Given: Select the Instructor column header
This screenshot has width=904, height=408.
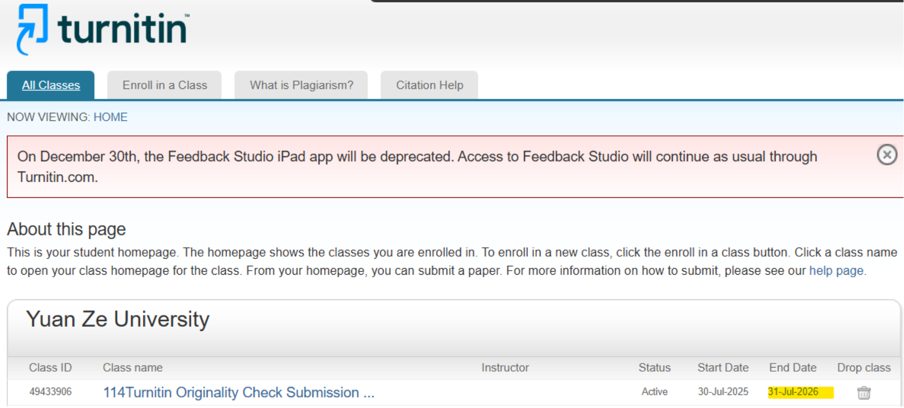Looking at the screenshot, I should click(x=505, y=368).
